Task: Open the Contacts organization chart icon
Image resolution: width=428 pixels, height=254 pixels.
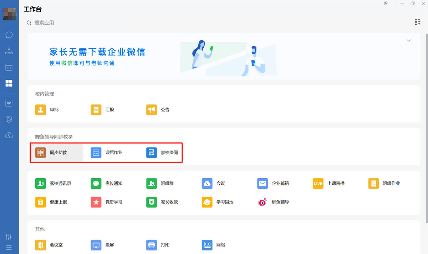Action: pyautogui.click(x=9, y=51)
